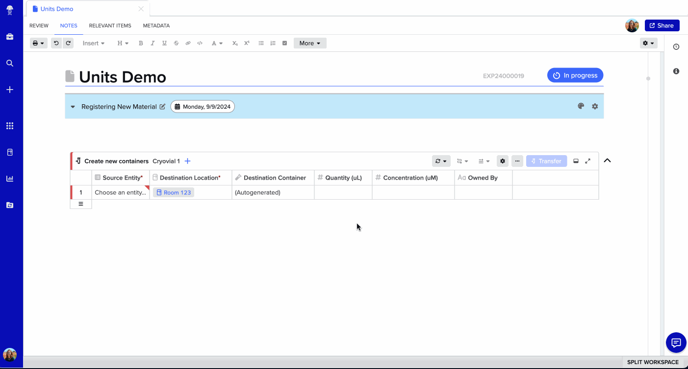Click the search icon in left sidebar
Viewport: 688px width, 369px height.
point(10,63)
